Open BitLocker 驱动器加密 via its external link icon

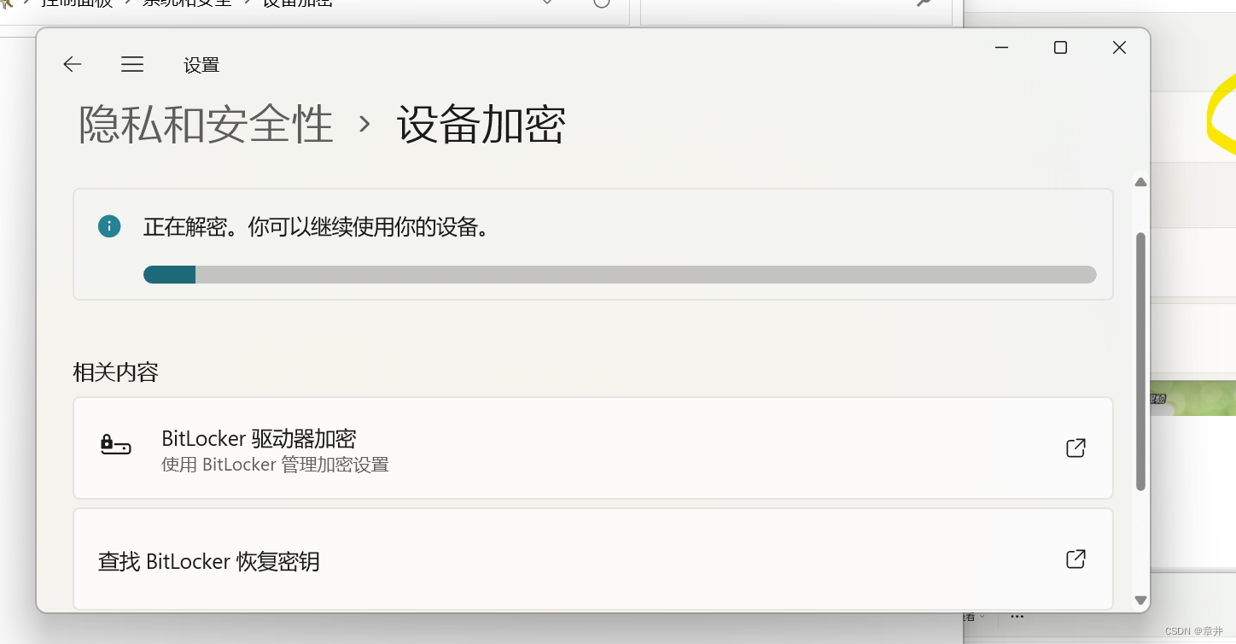1076,448
